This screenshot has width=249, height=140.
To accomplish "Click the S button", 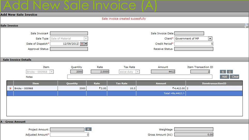I will 223,72.
